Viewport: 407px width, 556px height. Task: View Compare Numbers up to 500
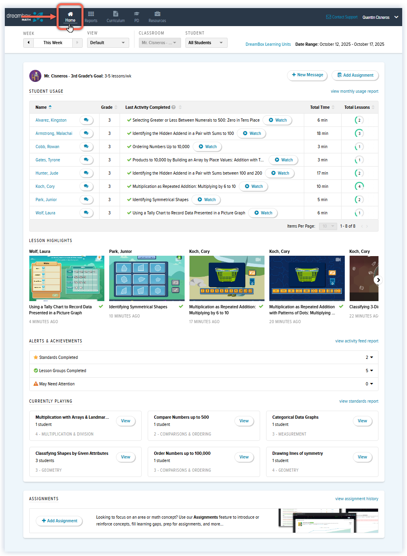tap(244, 421)
